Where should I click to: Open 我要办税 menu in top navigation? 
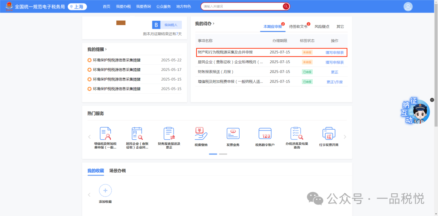[x=122, y=6]
